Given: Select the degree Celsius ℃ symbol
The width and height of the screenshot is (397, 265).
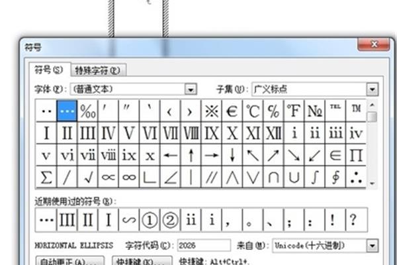Looking at the screenshot, I should (x=253, y=111).
